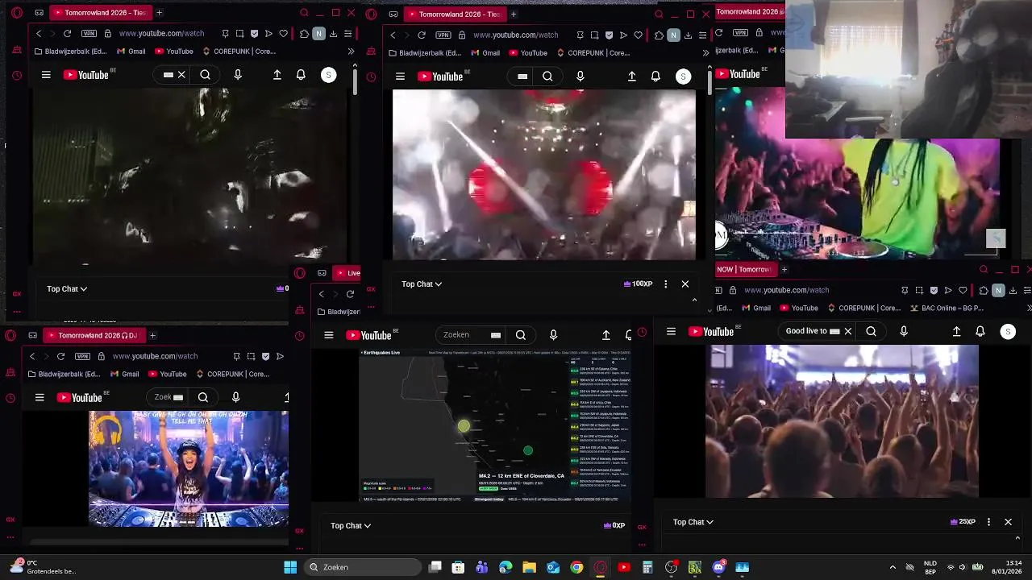
Task: Open BAC Online bookmark in bottom-right window
Action: click(947, 308)
